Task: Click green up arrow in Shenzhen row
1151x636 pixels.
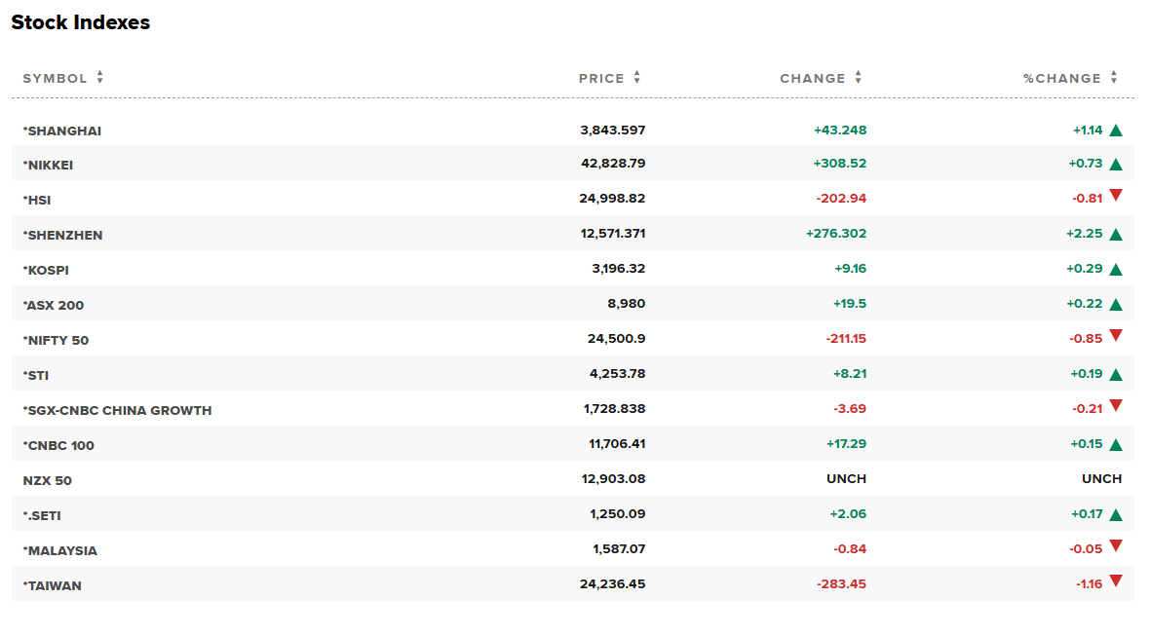Action: [x=1116, y=235]
